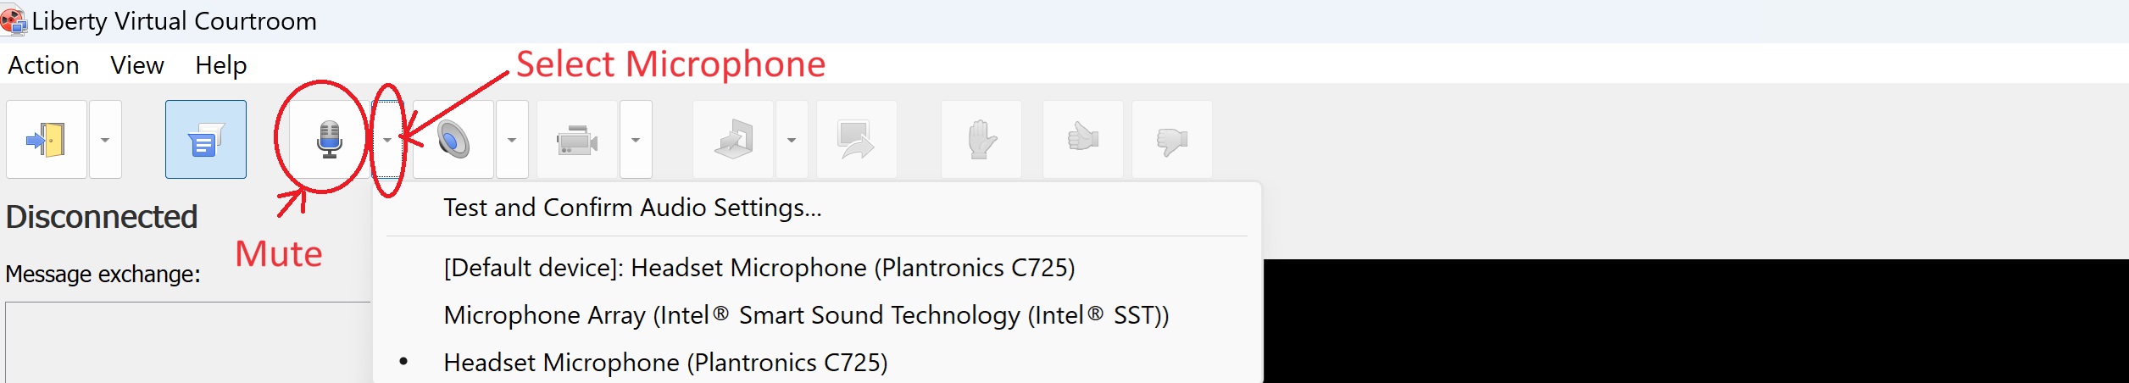Toggle the message exchange chat icon
2129x383 pixels.
click(206, 140)
